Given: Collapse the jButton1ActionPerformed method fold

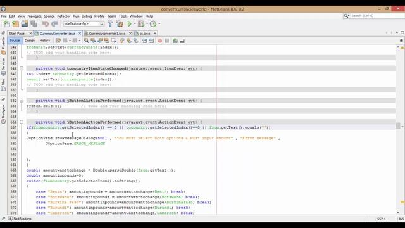Looking at the screenshot, I should 22,122.
